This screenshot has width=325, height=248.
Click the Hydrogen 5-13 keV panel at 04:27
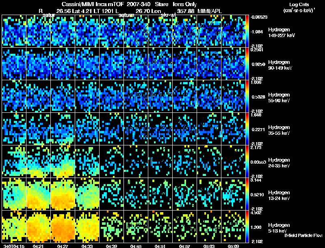63,226
